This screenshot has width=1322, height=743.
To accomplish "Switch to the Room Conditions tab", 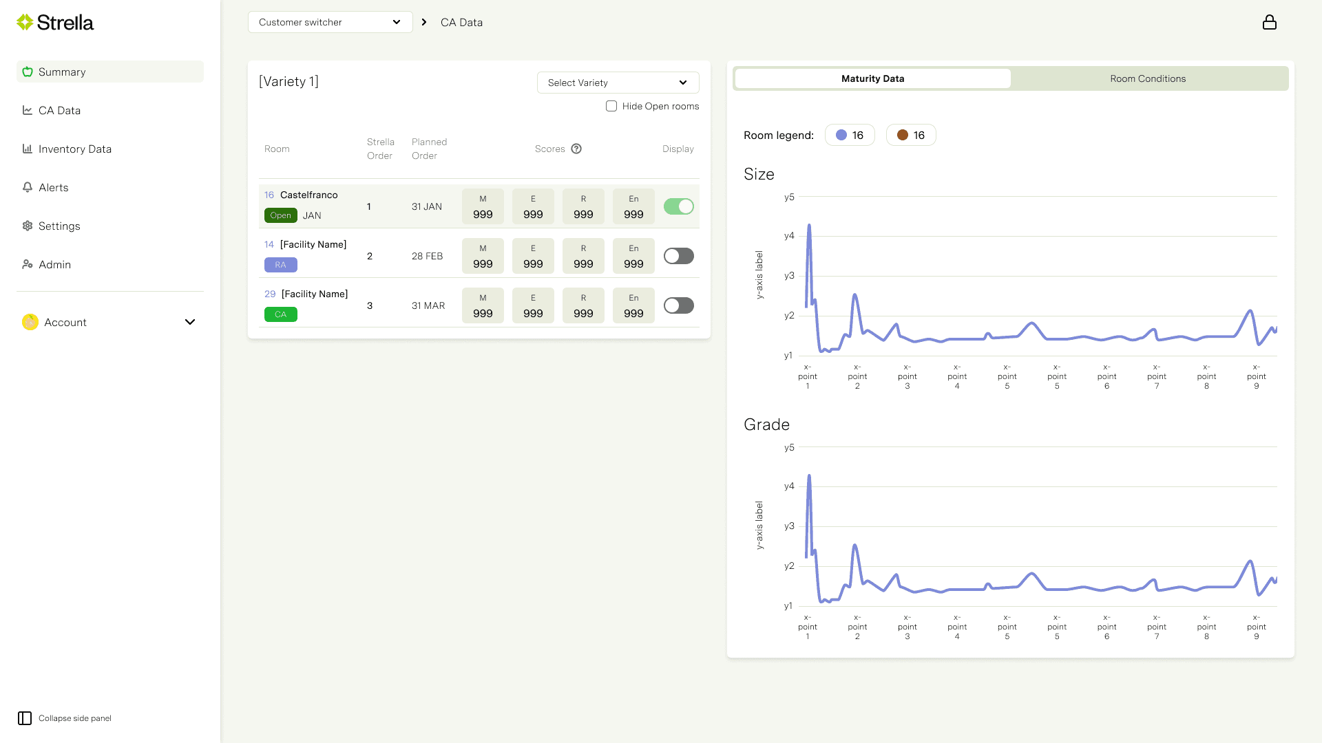I will 1148,78.
